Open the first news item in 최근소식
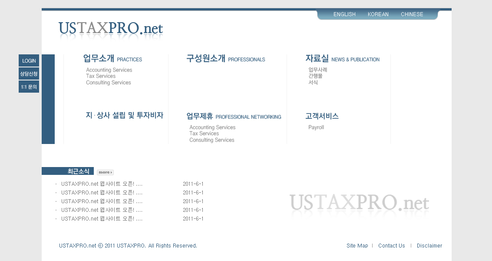492x261 pixels. 102,184
